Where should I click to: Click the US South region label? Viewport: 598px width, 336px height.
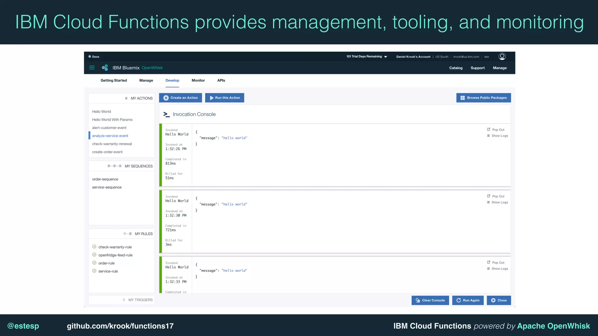point(442,57)
